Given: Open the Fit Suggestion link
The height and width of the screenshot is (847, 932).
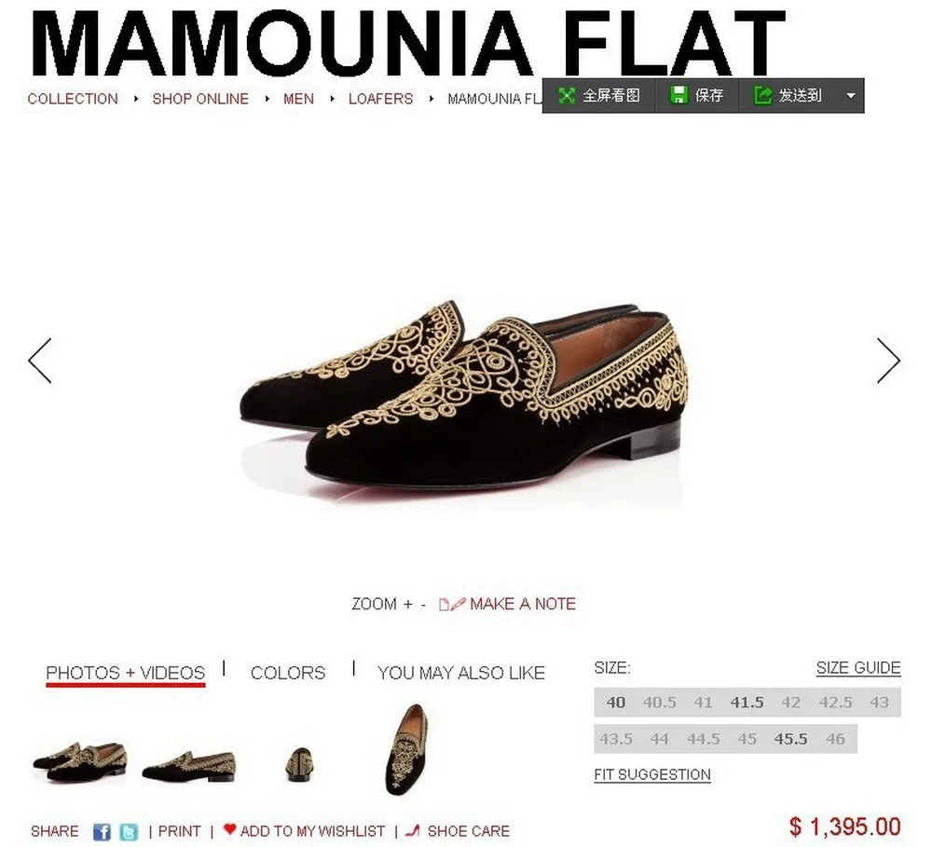Looking at the screenshot, I should pos(652,774).
